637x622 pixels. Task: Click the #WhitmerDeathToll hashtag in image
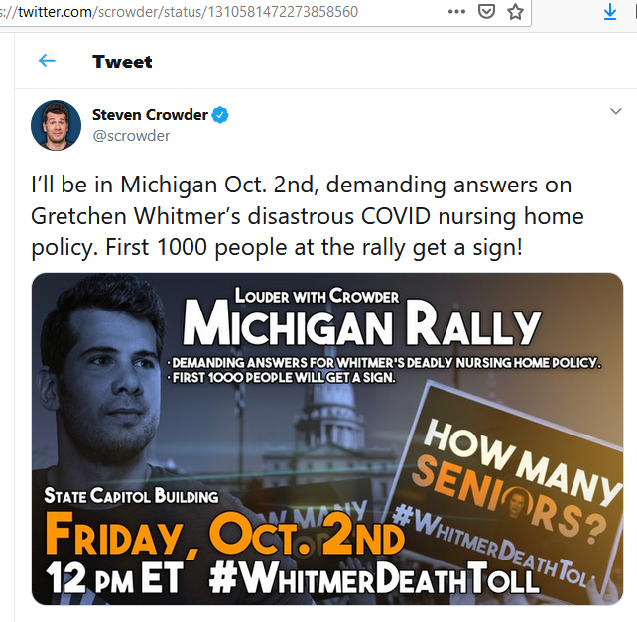point(374,577)
